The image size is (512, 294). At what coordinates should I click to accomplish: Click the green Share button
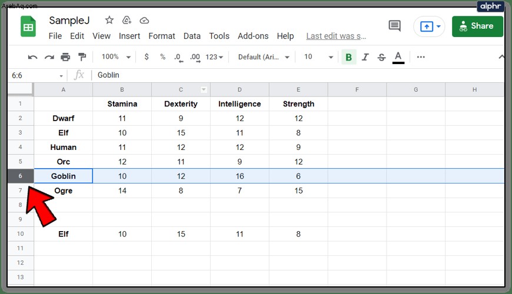(477, 26)
